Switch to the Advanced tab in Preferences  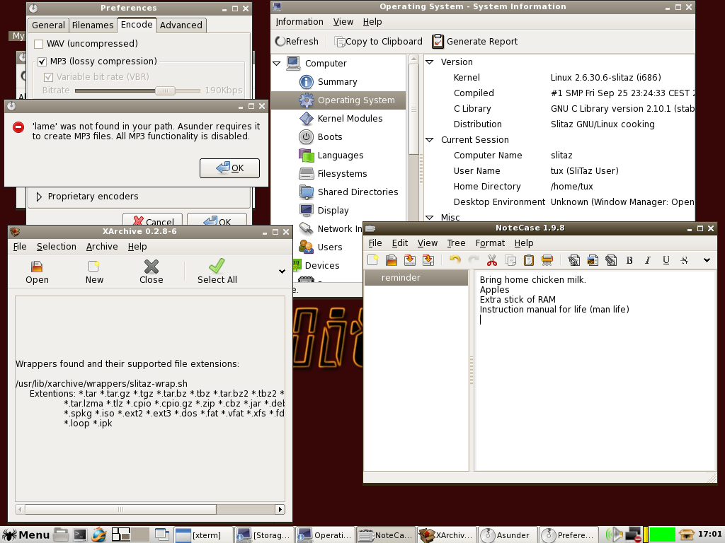coord(181,25)
